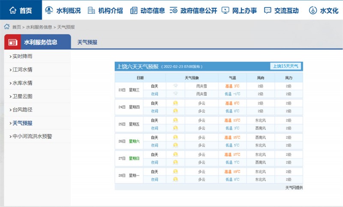
Task: Open the 动态信息 menu item
Action: (x=153, y=10)
